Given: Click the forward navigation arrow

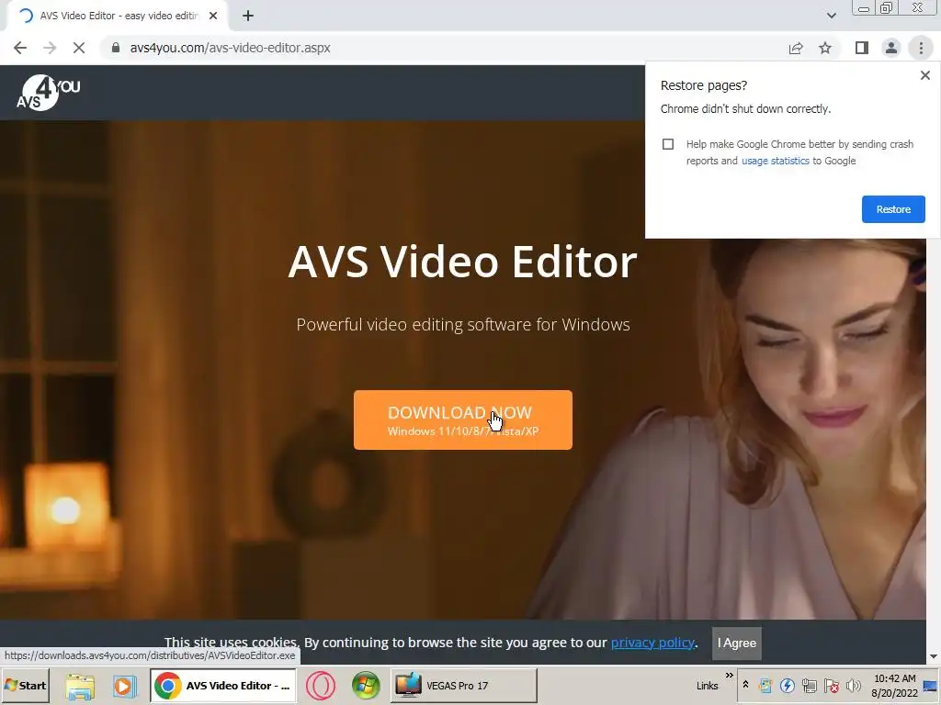Looking at the screenshot, I should coord(50,48).
